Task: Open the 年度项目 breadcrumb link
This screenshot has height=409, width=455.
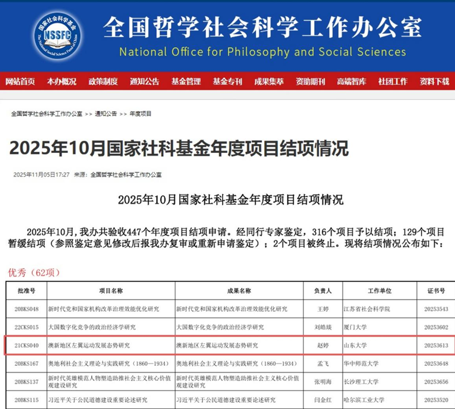Action: pos(140,114)
